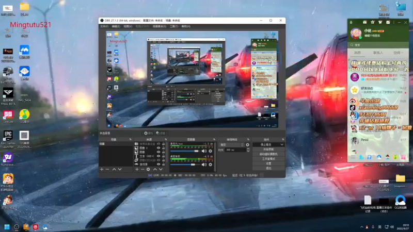
Task: Open the Windows Start button on taskbar
Action: pyautogui.click(x=7, y=227)
